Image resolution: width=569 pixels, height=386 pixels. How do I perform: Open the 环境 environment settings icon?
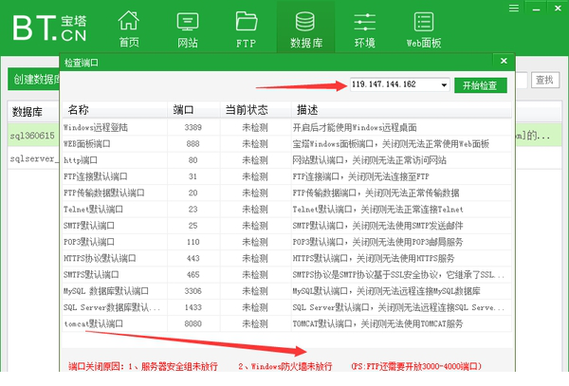(363, 28)
